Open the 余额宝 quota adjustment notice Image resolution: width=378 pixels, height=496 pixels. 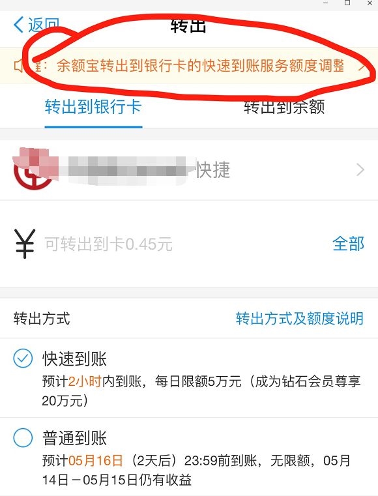tap(200, 66)
